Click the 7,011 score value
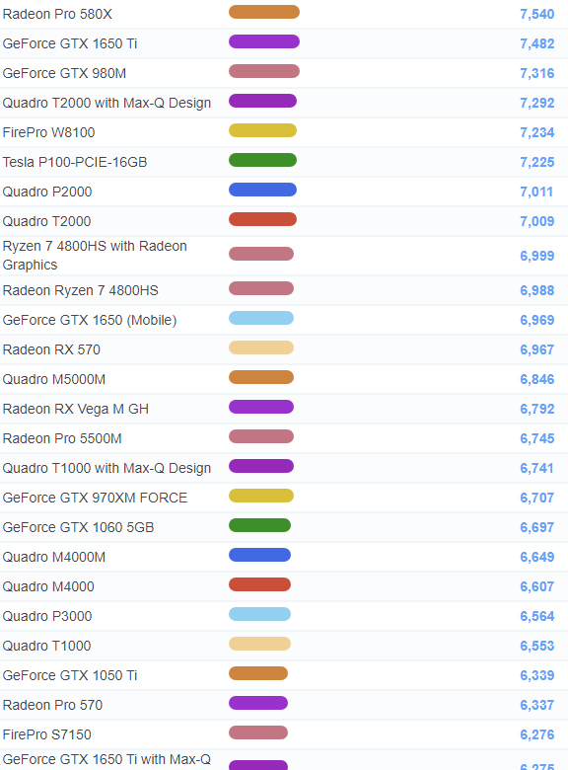Viewport: 568px width, 770px height. click(x=536, y=192)
